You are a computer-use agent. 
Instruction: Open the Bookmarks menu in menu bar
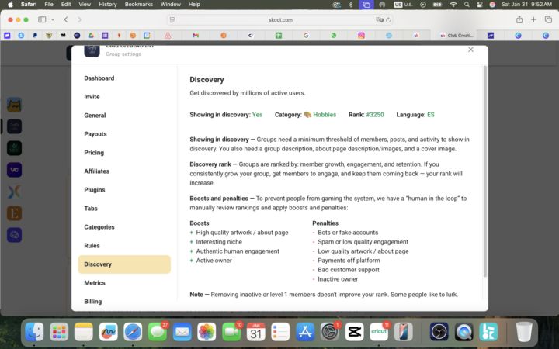[138, 5]
